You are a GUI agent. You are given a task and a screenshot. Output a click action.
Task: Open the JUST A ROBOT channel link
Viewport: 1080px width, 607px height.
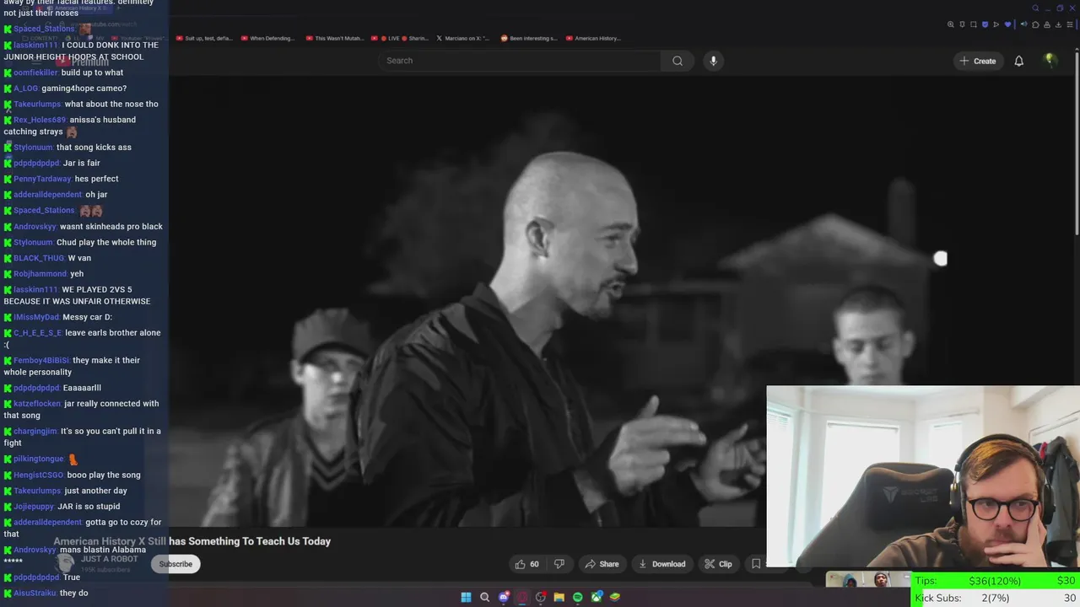109,559
